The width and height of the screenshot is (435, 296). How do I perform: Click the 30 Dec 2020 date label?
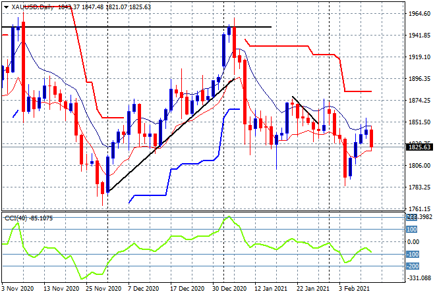pyautogui.click(x=229, y=289)
